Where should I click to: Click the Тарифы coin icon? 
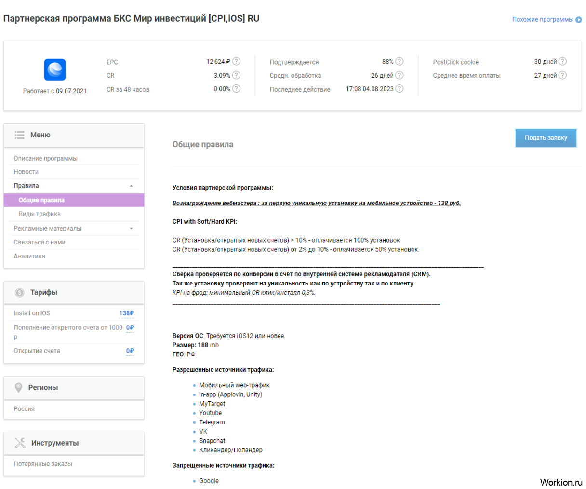point(20,292)
